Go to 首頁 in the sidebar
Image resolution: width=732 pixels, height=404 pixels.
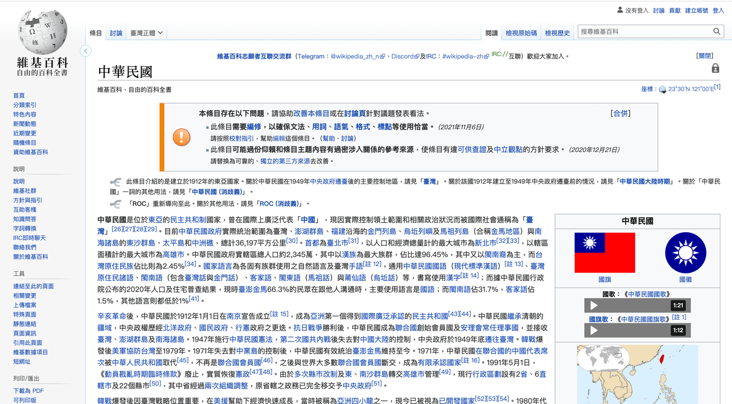coord(19,96)
